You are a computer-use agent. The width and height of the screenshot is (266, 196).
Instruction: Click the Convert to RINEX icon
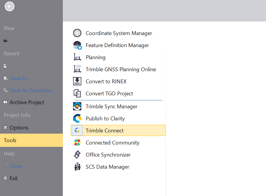(77, 82)
